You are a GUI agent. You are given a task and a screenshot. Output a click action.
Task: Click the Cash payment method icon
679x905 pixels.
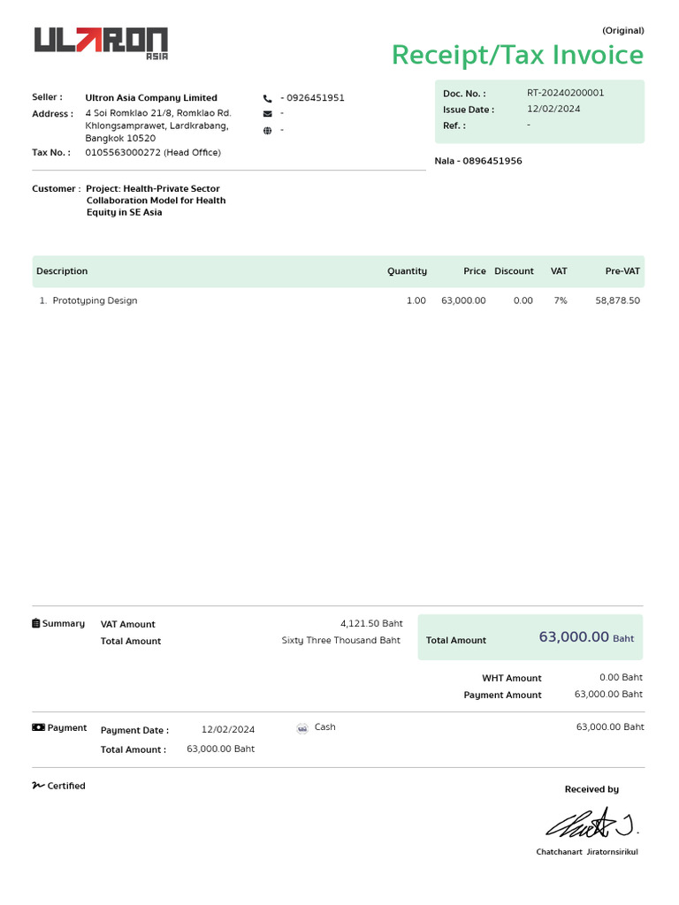click(302, 728)
